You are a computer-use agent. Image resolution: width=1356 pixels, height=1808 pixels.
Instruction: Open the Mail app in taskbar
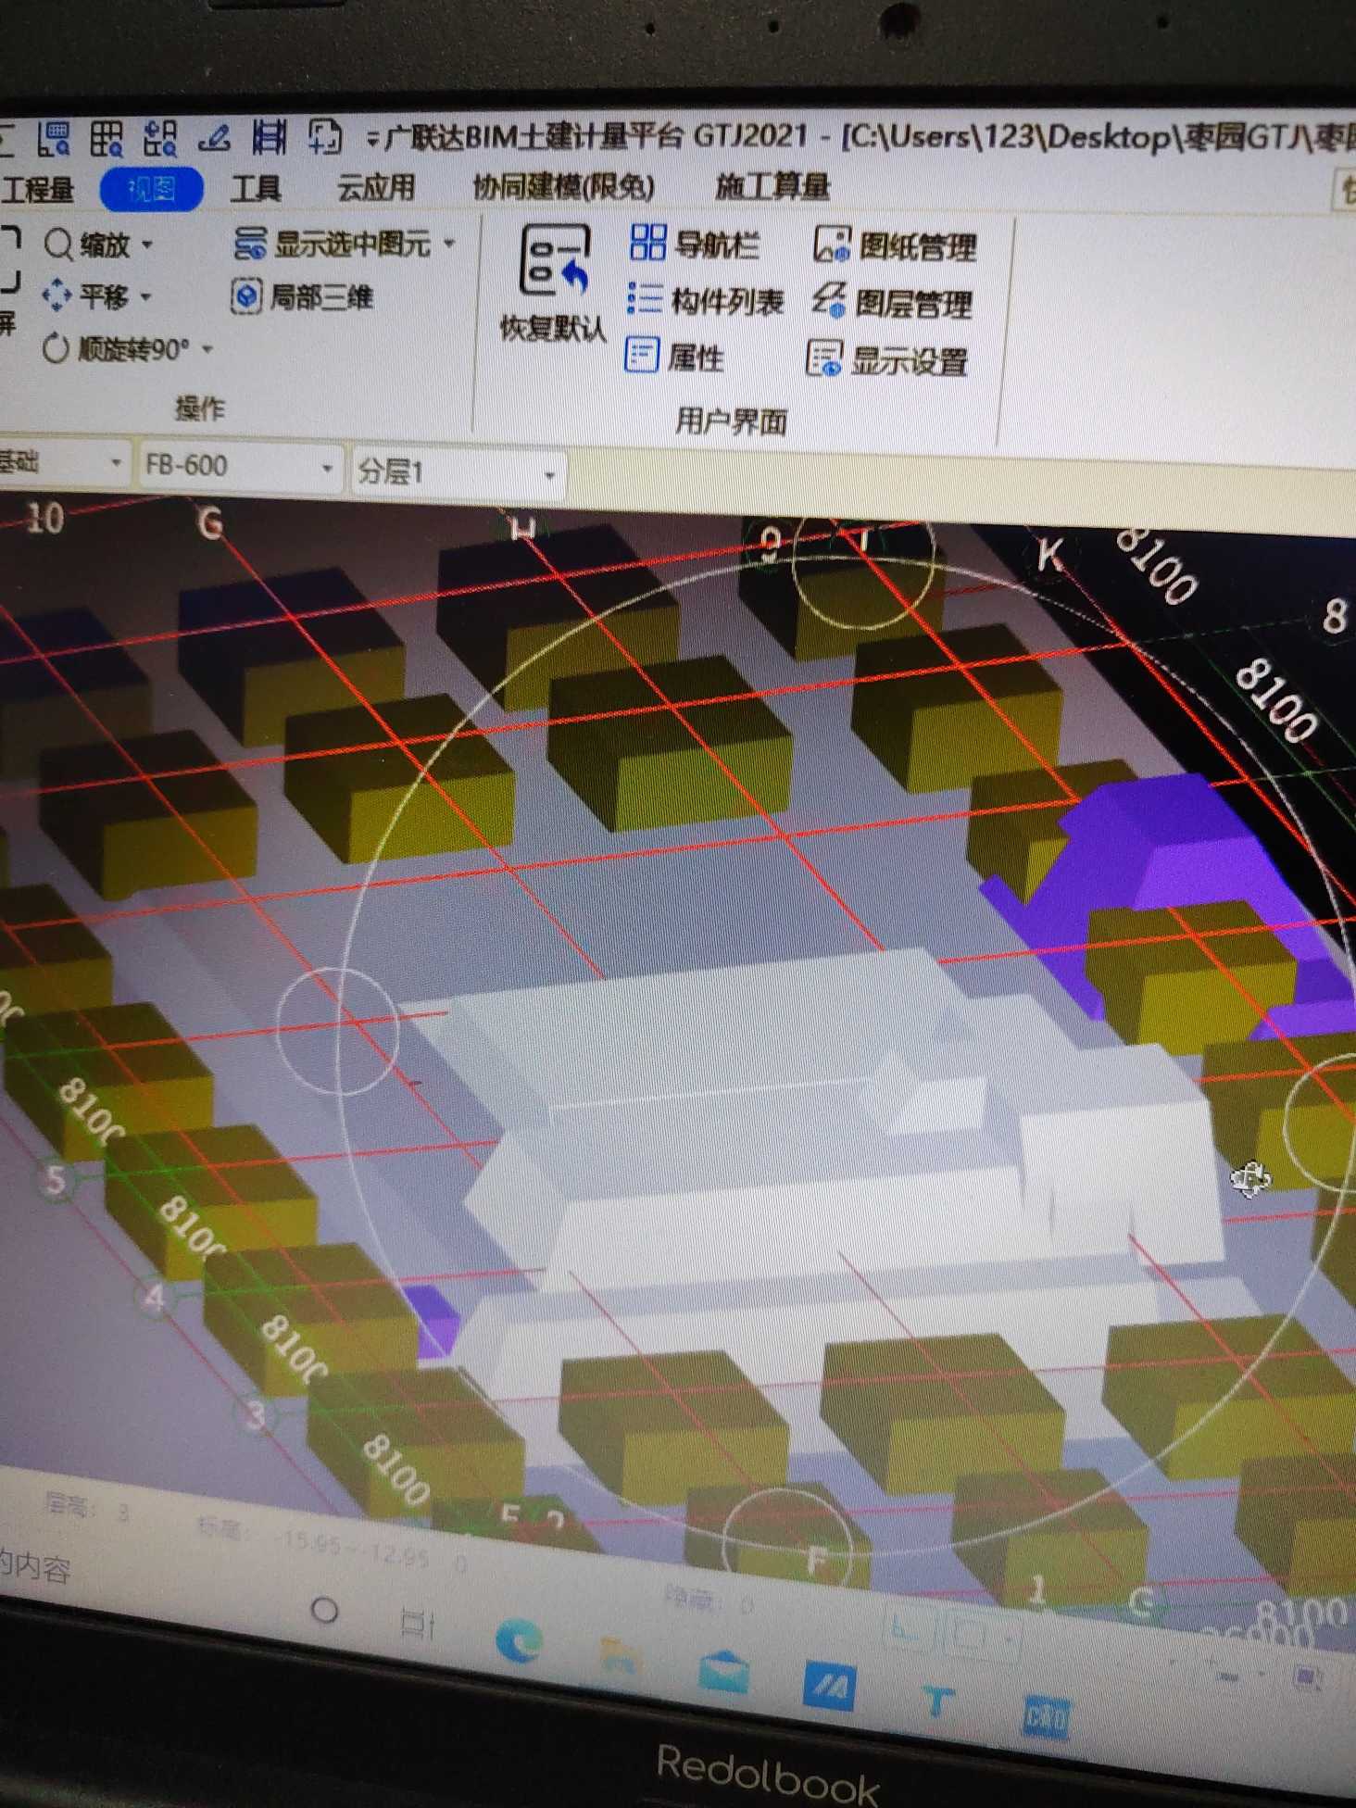(724, 1672)
